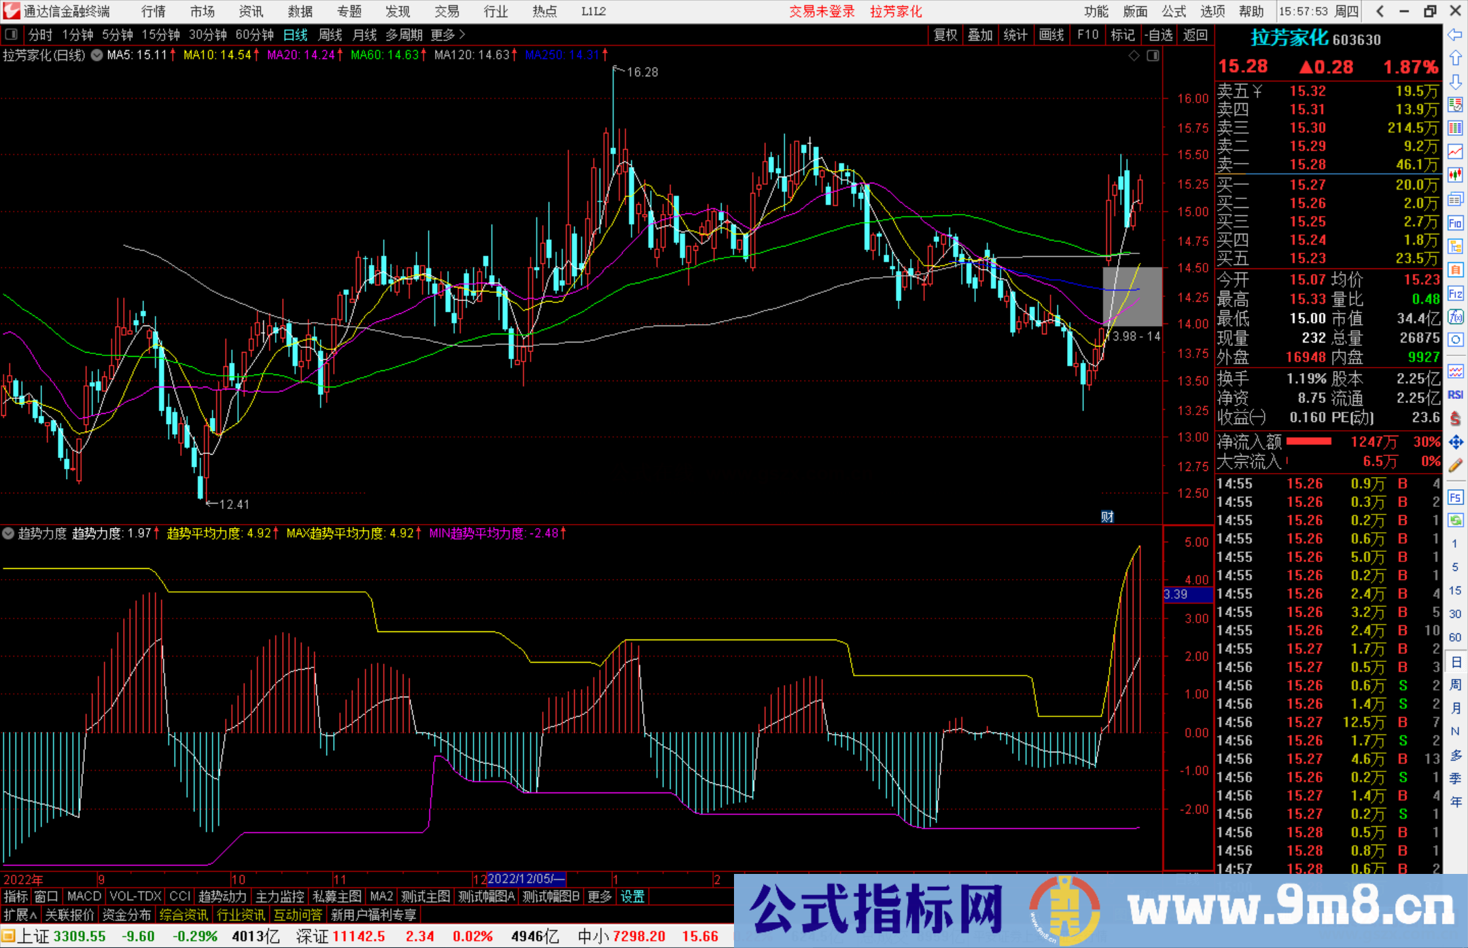Viewport: 1468px width, 948px height.
Task: Open the 行情 menu
Action: (x=152, y=11)
